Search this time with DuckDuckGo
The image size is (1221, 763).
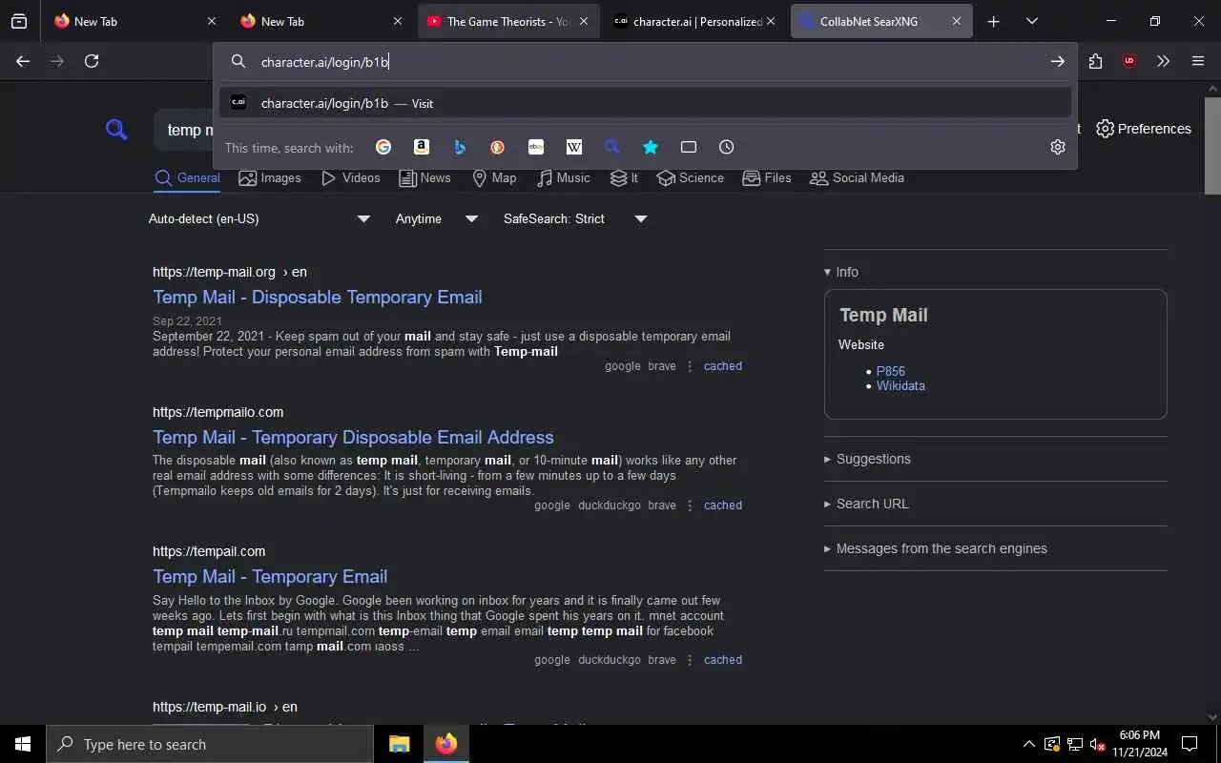[498, 147]
